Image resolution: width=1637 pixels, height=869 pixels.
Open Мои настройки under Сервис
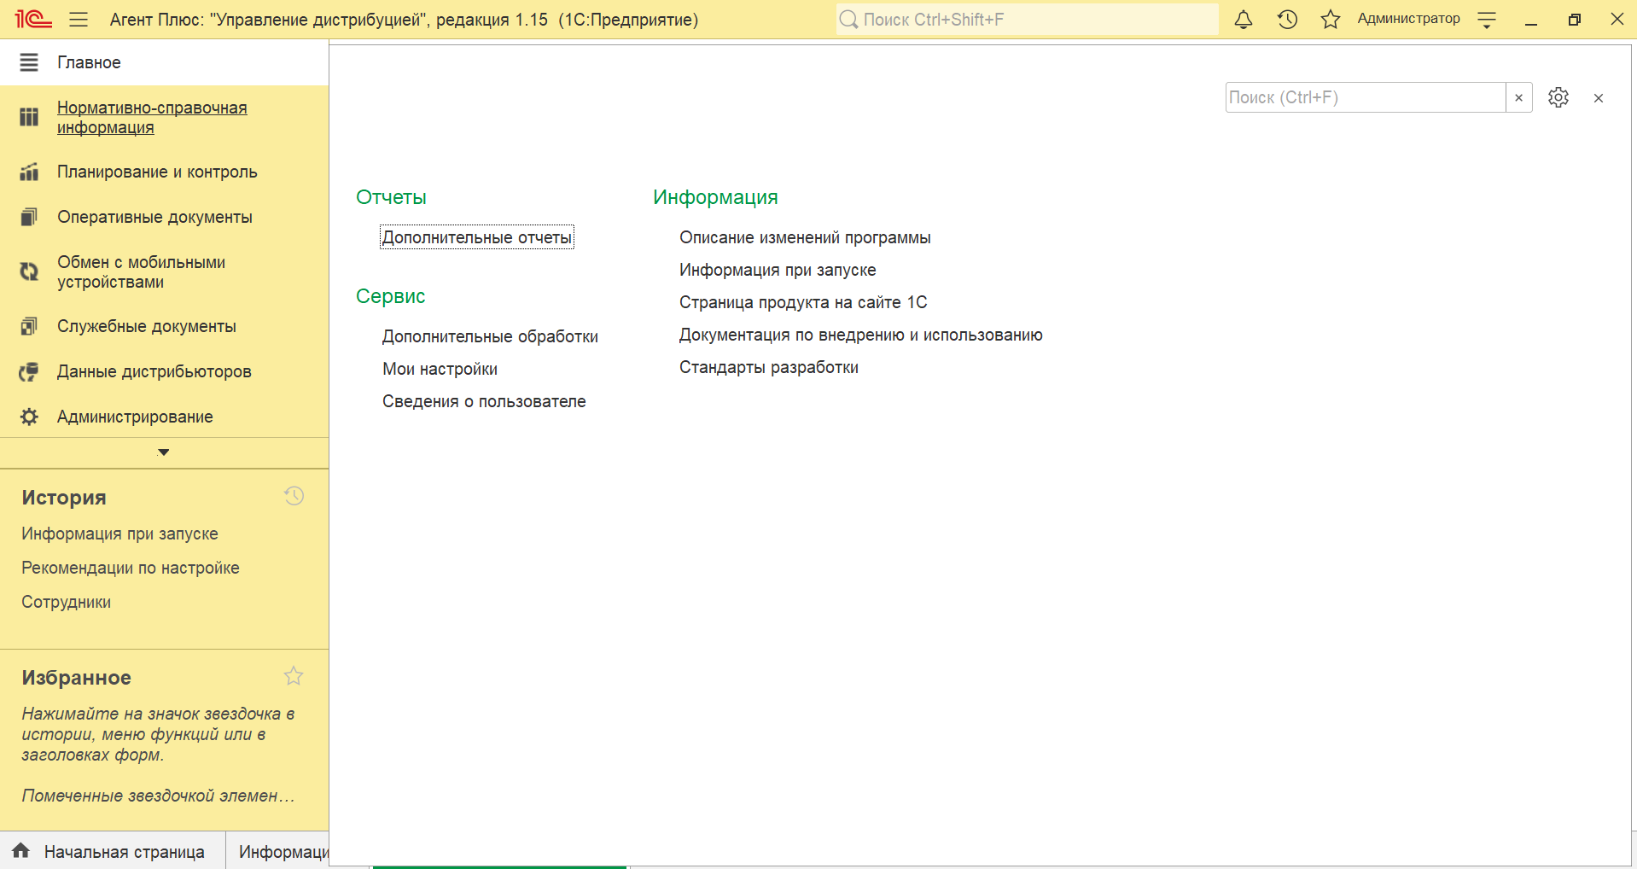coord(440,369)
